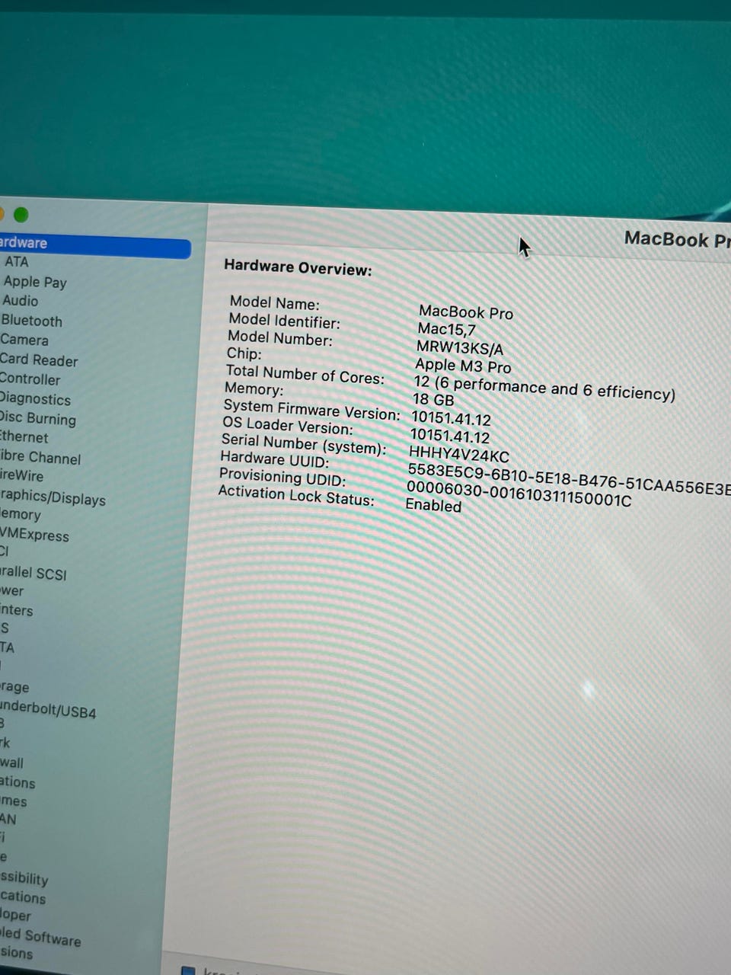Open the Applications software entry
This screenshot has width=731, height=975.
click(23, 897)
